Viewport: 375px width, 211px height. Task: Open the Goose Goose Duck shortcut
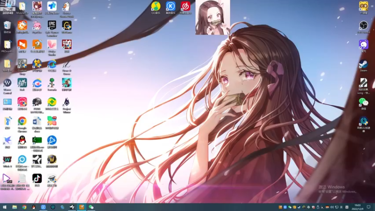[x=67, y=7]
